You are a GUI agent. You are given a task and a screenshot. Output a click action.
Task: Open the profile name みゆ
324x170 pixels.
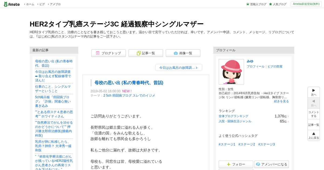(250, 61)
